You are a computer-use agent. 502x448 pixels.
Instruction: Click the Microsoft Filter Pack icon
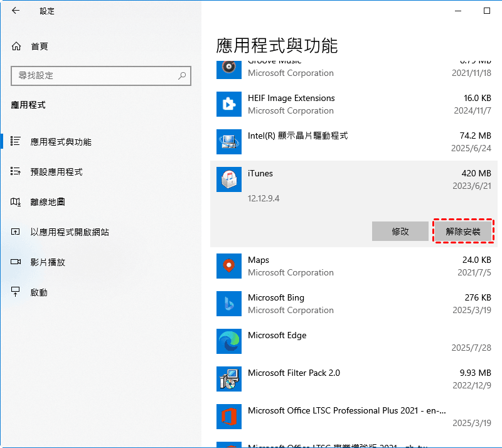tap(229, 379)
